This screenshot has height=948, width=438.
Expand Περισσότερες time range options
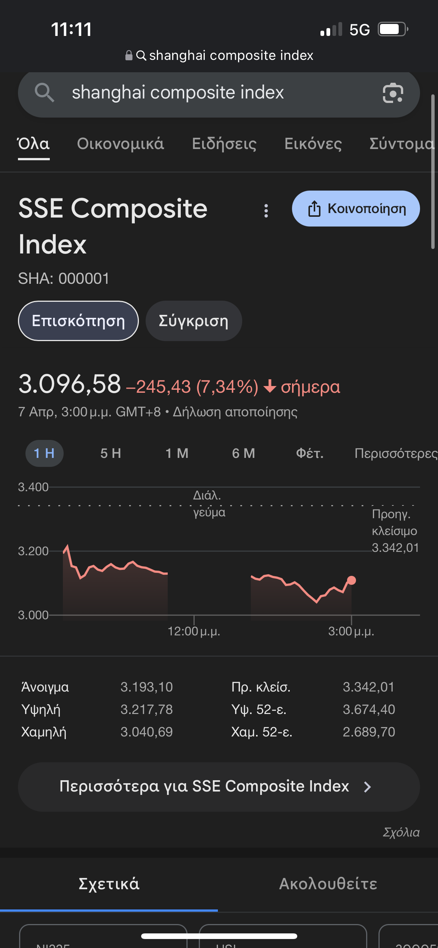click(396, 453)
